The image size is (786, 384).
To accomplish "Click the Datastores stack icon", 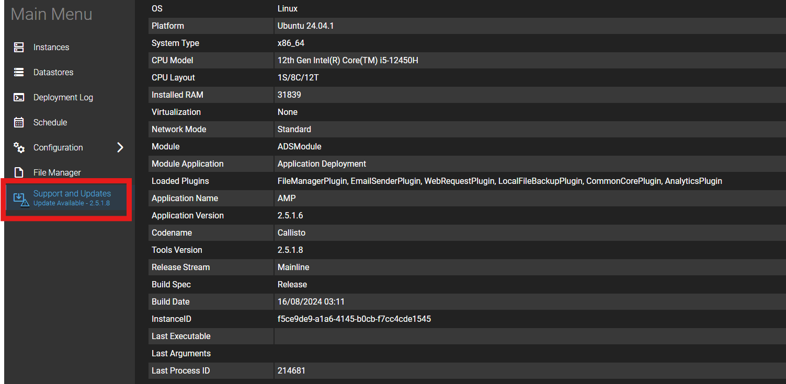I will (19, 73).
